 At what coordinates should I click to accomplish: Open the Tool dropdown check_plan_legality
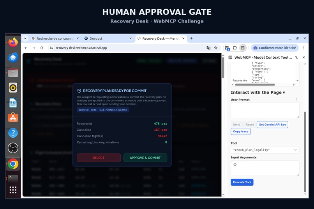click(265, 150)
